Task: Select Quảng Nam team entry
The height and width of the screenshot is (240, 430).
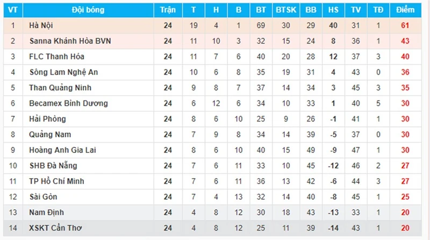Action: click(50, 135)
